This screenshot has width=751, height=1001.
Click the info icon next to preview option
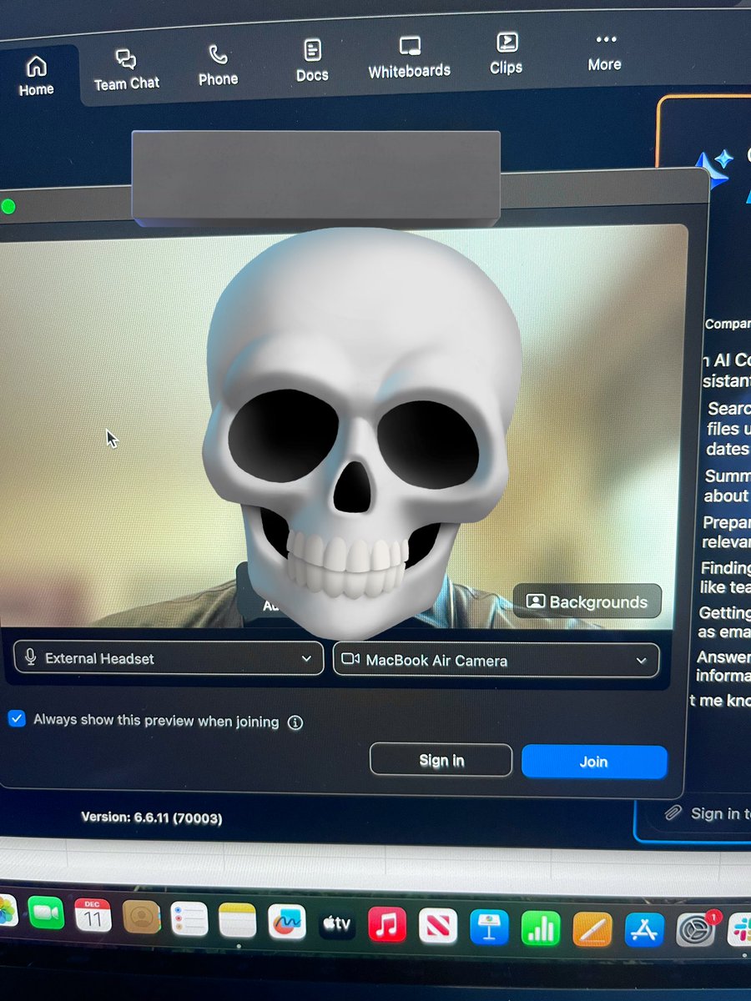(295, 723)
